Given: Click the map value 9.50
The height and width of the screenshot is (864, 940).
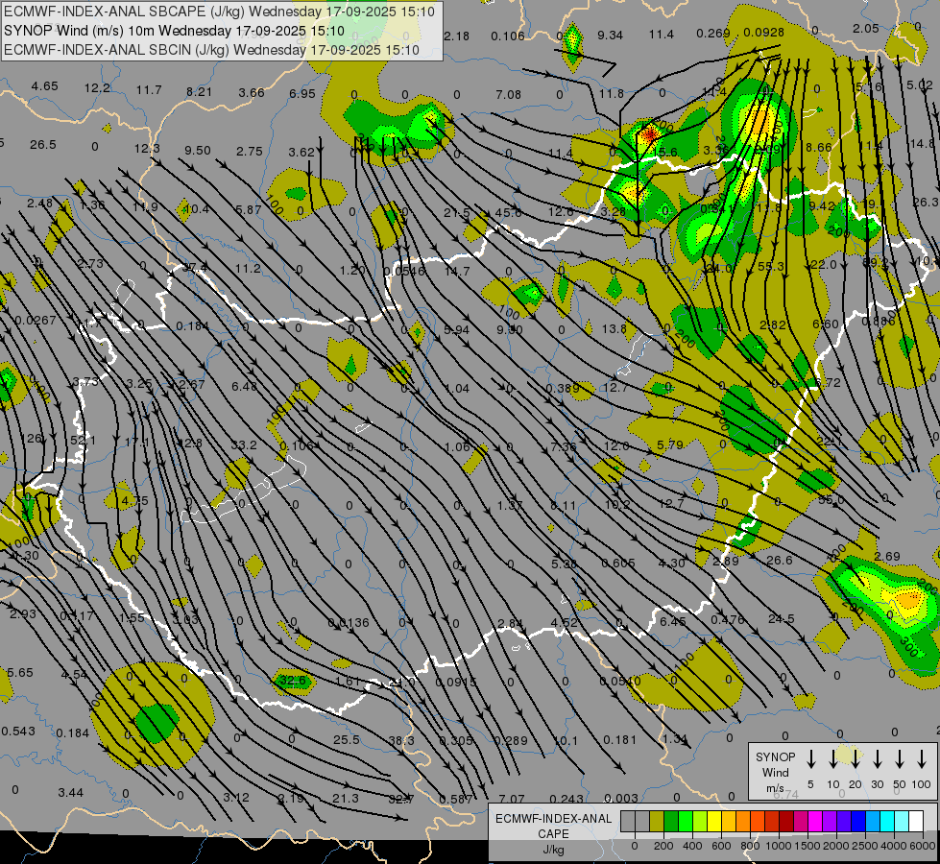Looking at the screenshot, I should 198,150.
